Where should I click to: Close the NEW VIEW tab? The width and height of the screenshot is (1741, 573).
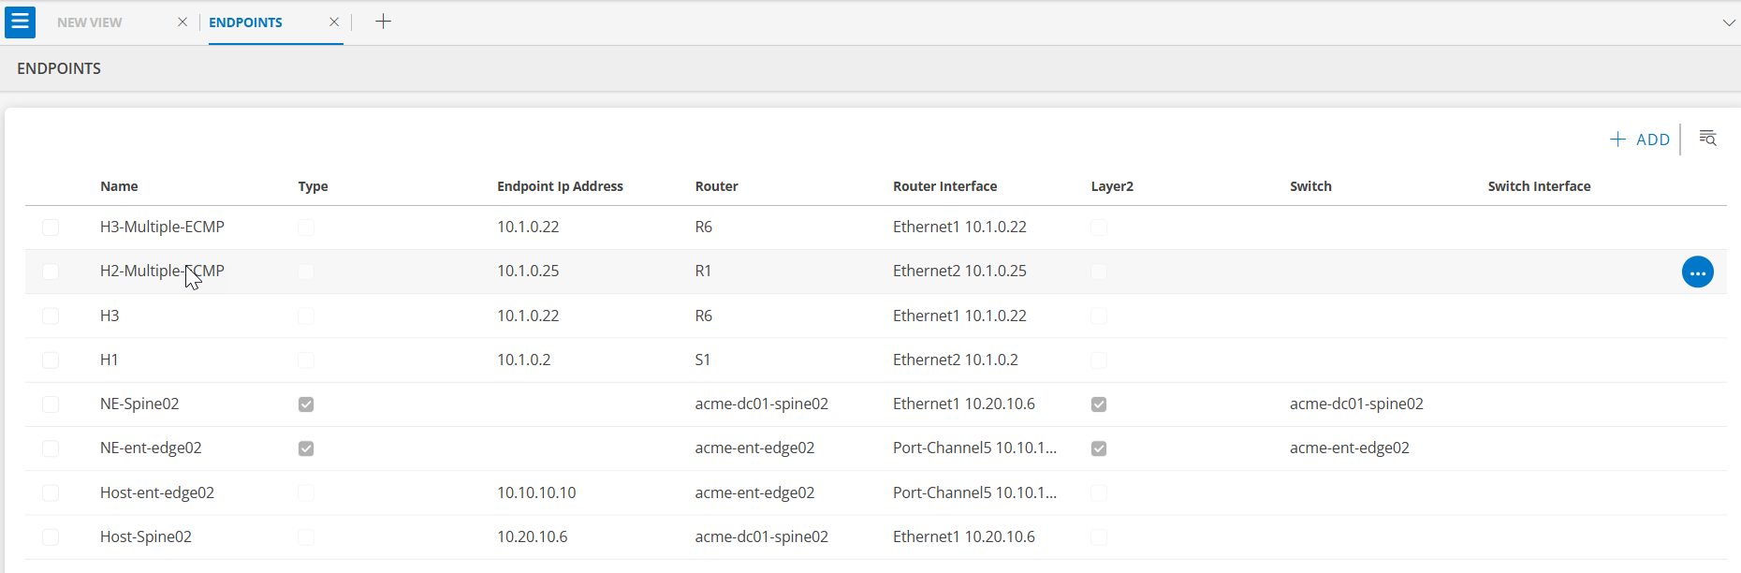click(x=183, y=22)
